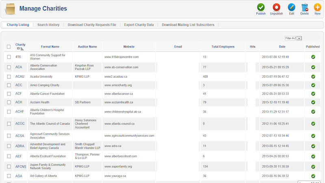
Task: Sort by the Charity ID column header
Action: 20,46
